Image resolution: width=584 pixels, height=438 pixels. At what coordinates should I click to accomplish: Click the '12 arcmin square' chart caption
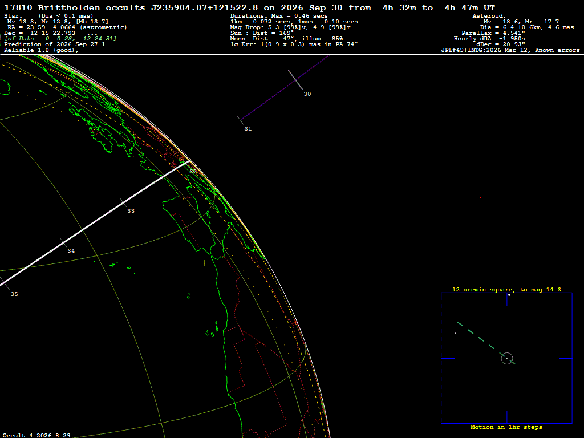pyautogui.click(x=506, y=290)
